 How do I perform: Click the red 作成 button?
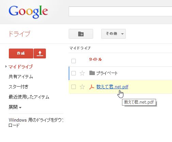tap(21, 53)
